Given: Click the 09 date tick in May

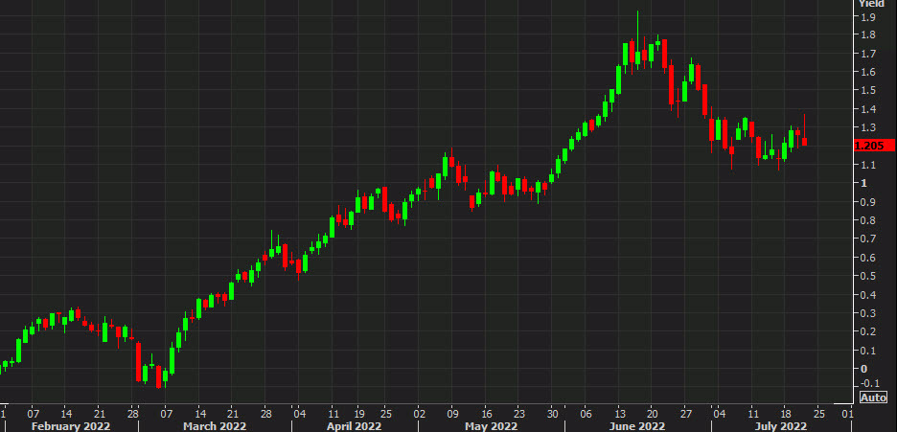Looking at the screenshot, I should pyautogui.click(x=453, y=413).
